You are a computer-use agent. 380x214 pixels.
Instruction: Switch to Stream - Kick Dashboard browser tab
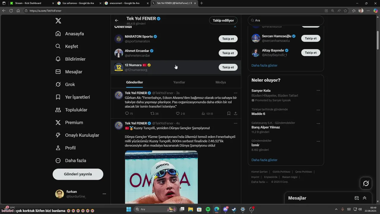pos(32,3)
